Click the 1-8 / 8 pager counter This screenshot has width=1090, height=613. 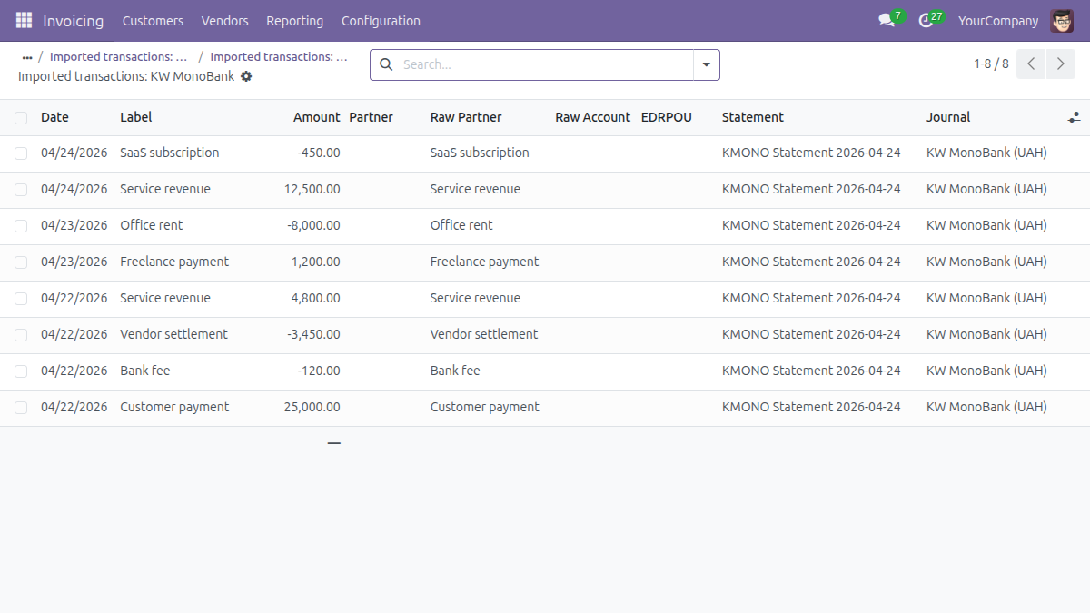(x=991, y=64)
